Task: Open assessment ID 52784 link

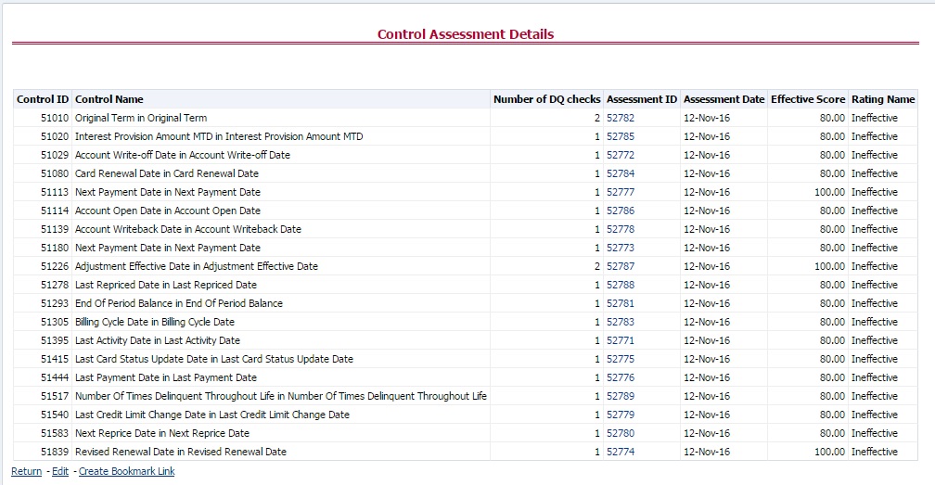Action: tap(621, 173)
